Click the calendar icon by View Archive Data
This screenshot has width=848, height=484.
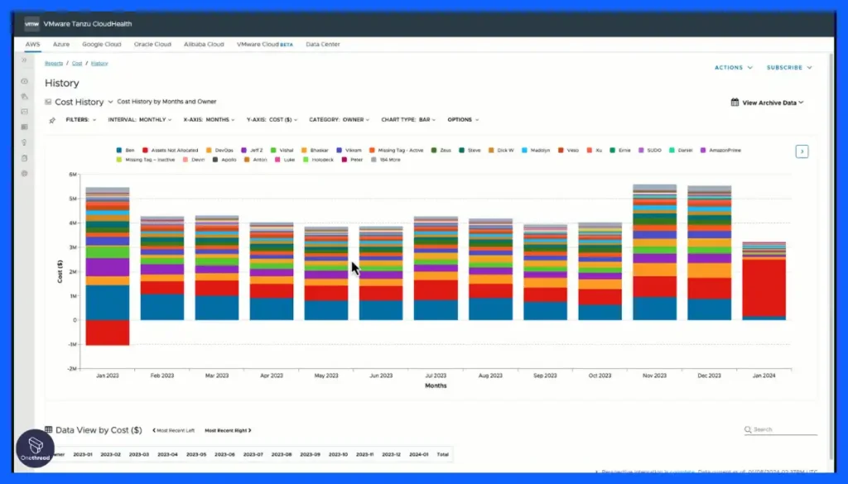735,102
